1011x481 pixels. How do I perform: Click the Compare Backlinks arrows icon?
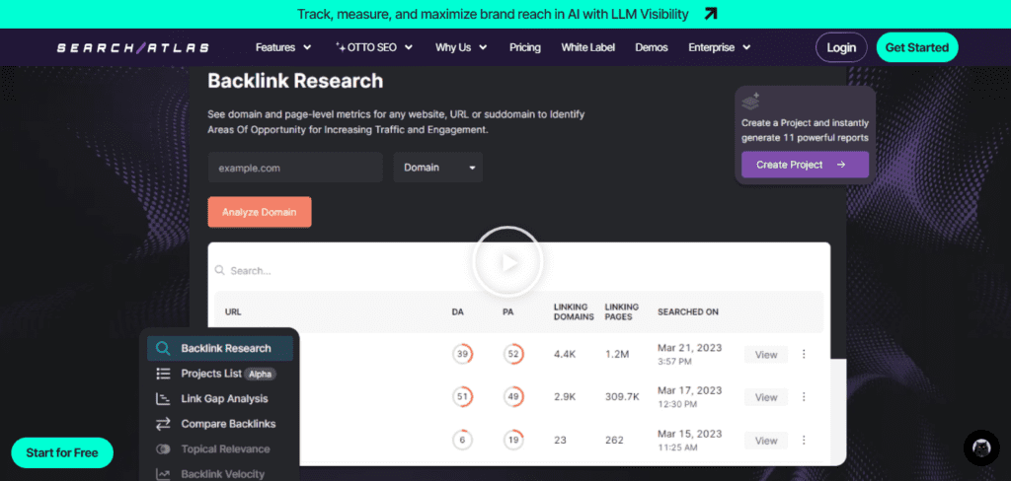(163, 424)
